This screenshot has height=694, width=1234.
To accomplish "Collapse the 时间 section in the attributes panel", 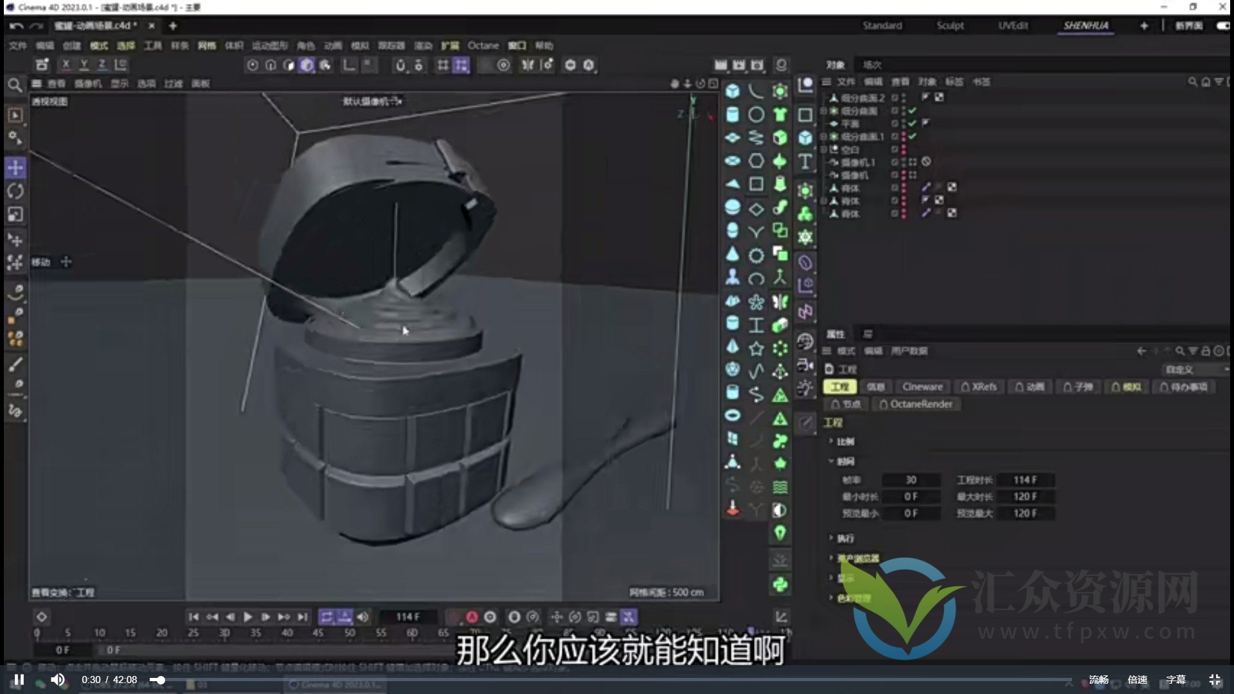I will (832, 461).
